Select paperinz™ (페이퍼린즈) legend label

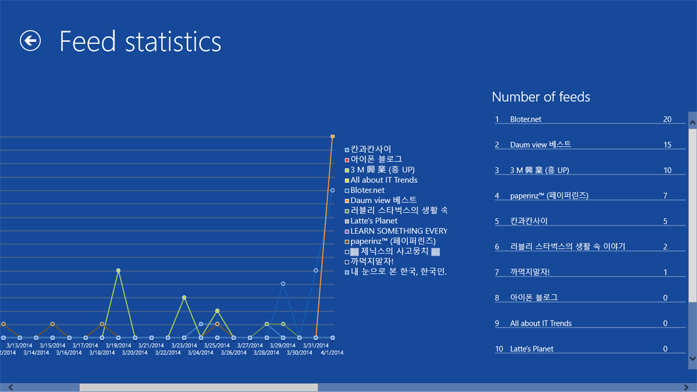point(393,241)
